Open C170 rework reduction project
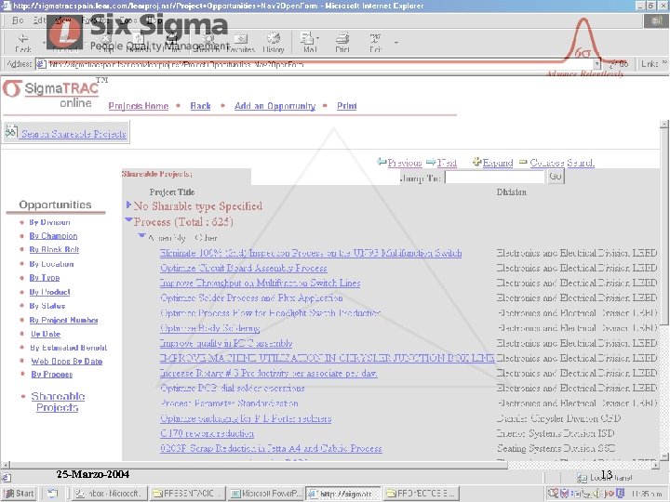The image size is (670, 502). coord(208,433)
